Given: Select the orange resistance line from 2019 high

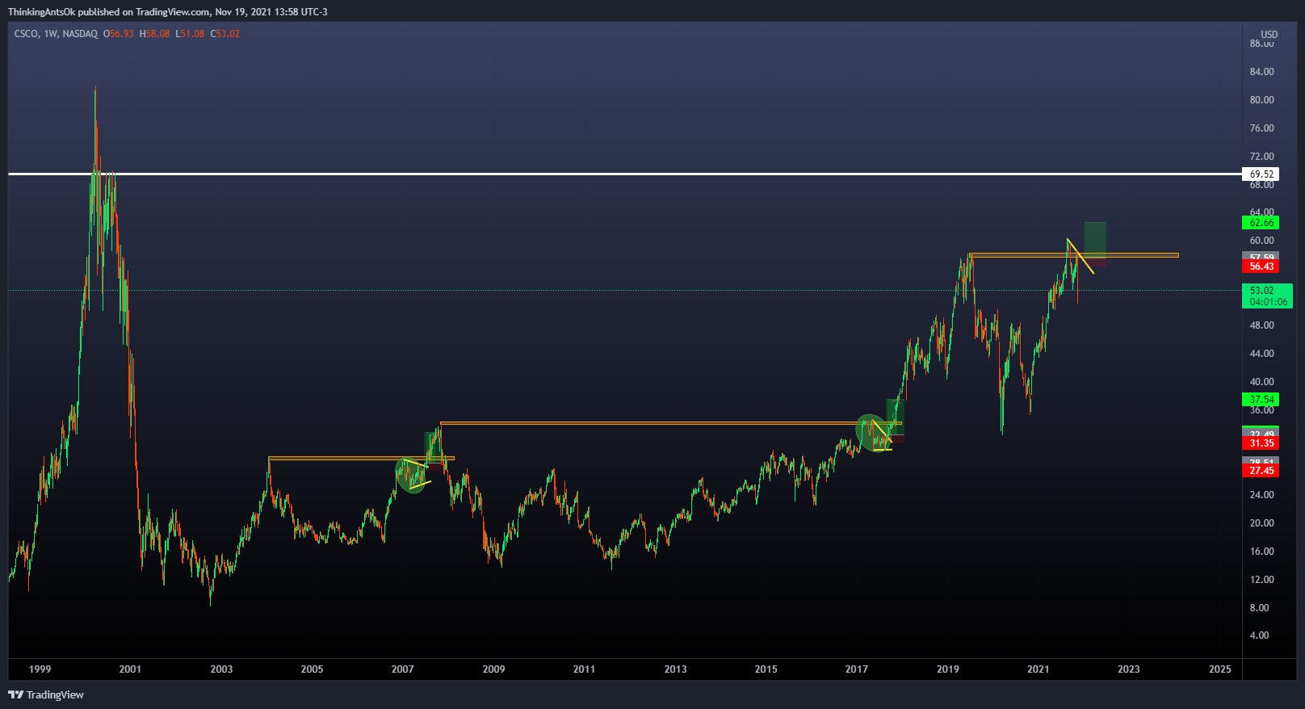Looking at the screenshot, I should [x=1074, y=256].
